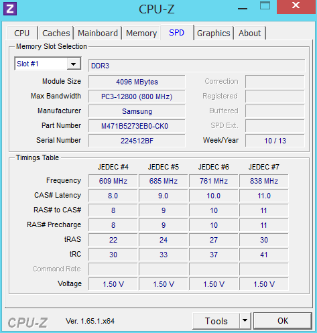Click the Serial Number field 224512BF
The height and width of the screenshot is (333, 317).
point(137,141)
